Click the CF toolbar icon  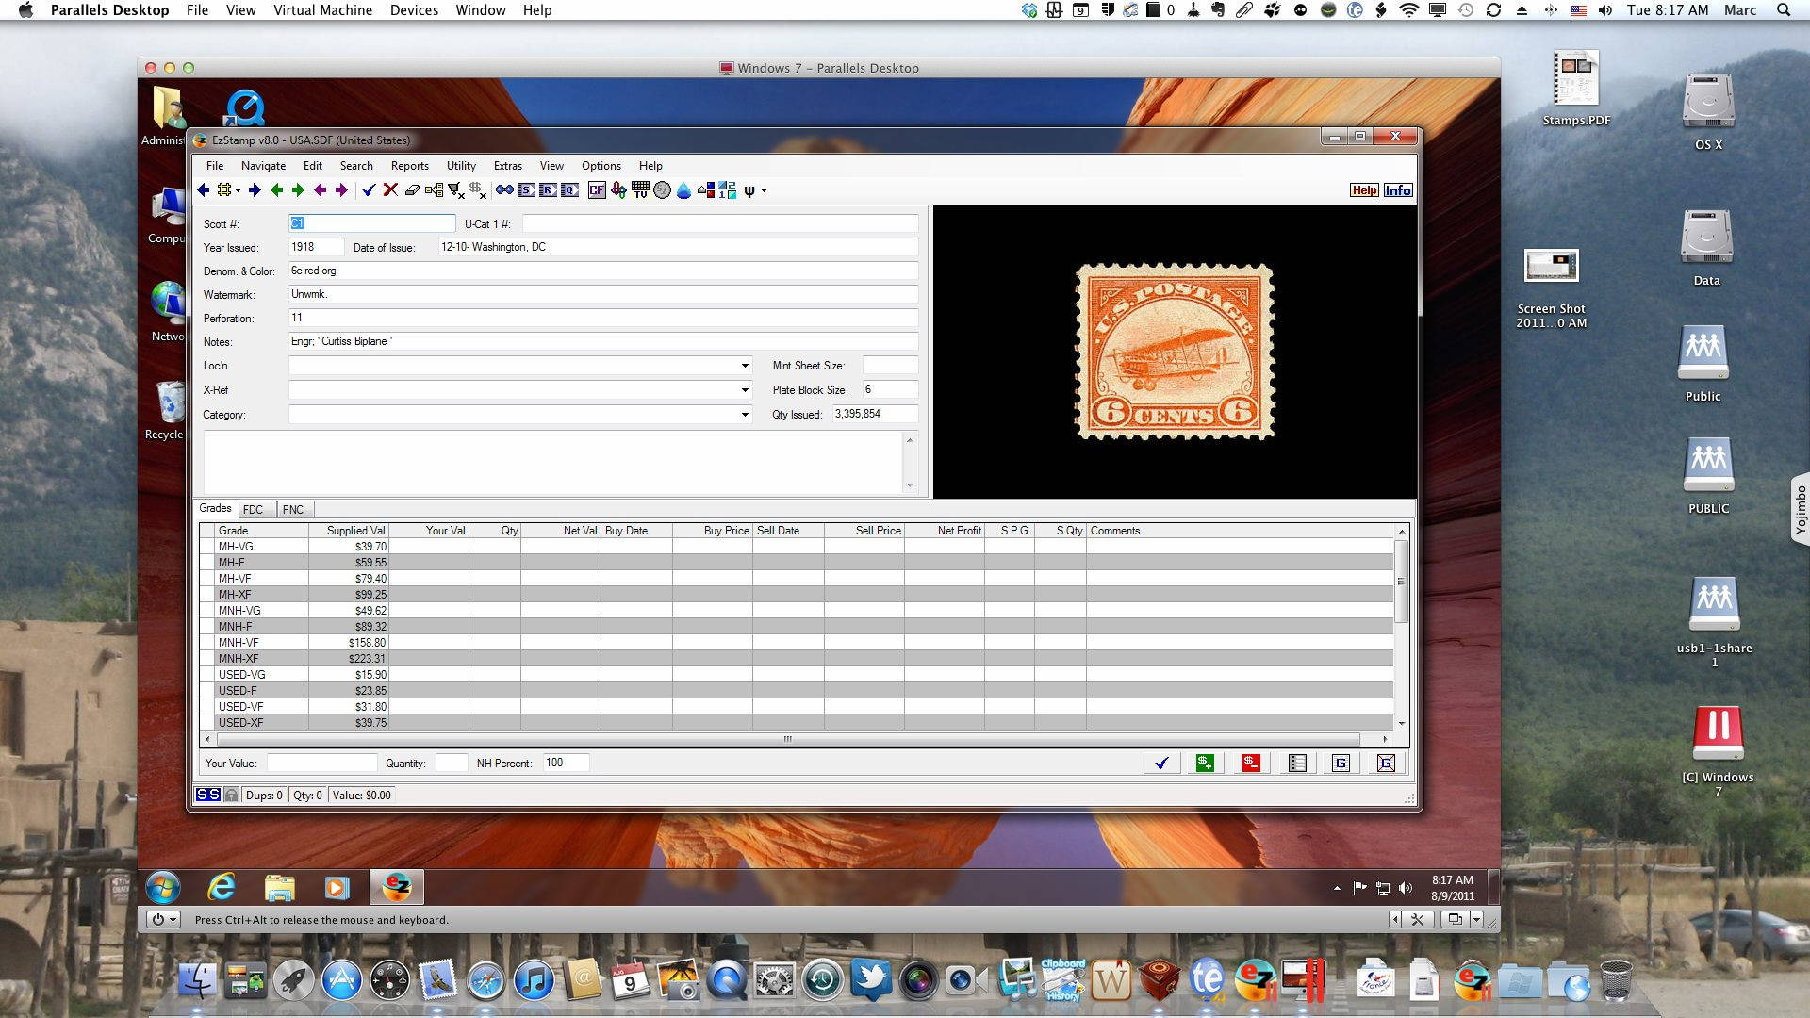click(x=597, y=190)
